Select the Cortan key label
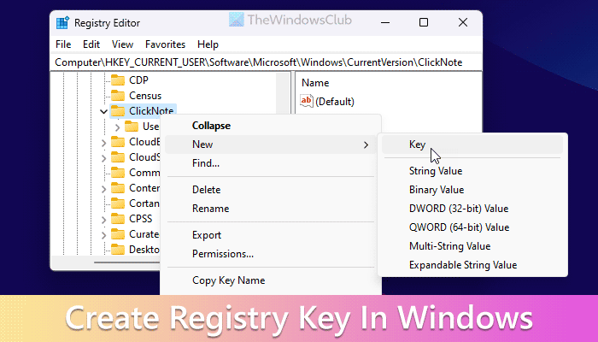The height and width of the screenshot is (342, 598). click(x=144, y=203)
